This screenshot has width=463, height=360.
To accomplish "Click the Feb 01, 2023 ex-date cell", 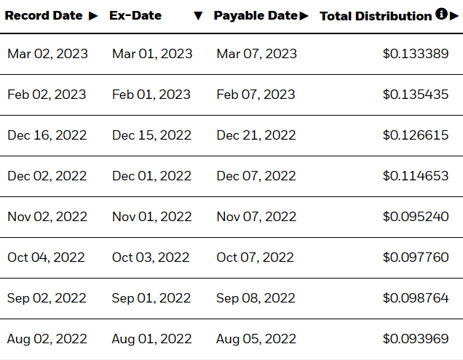I will (x=151, y=95).
